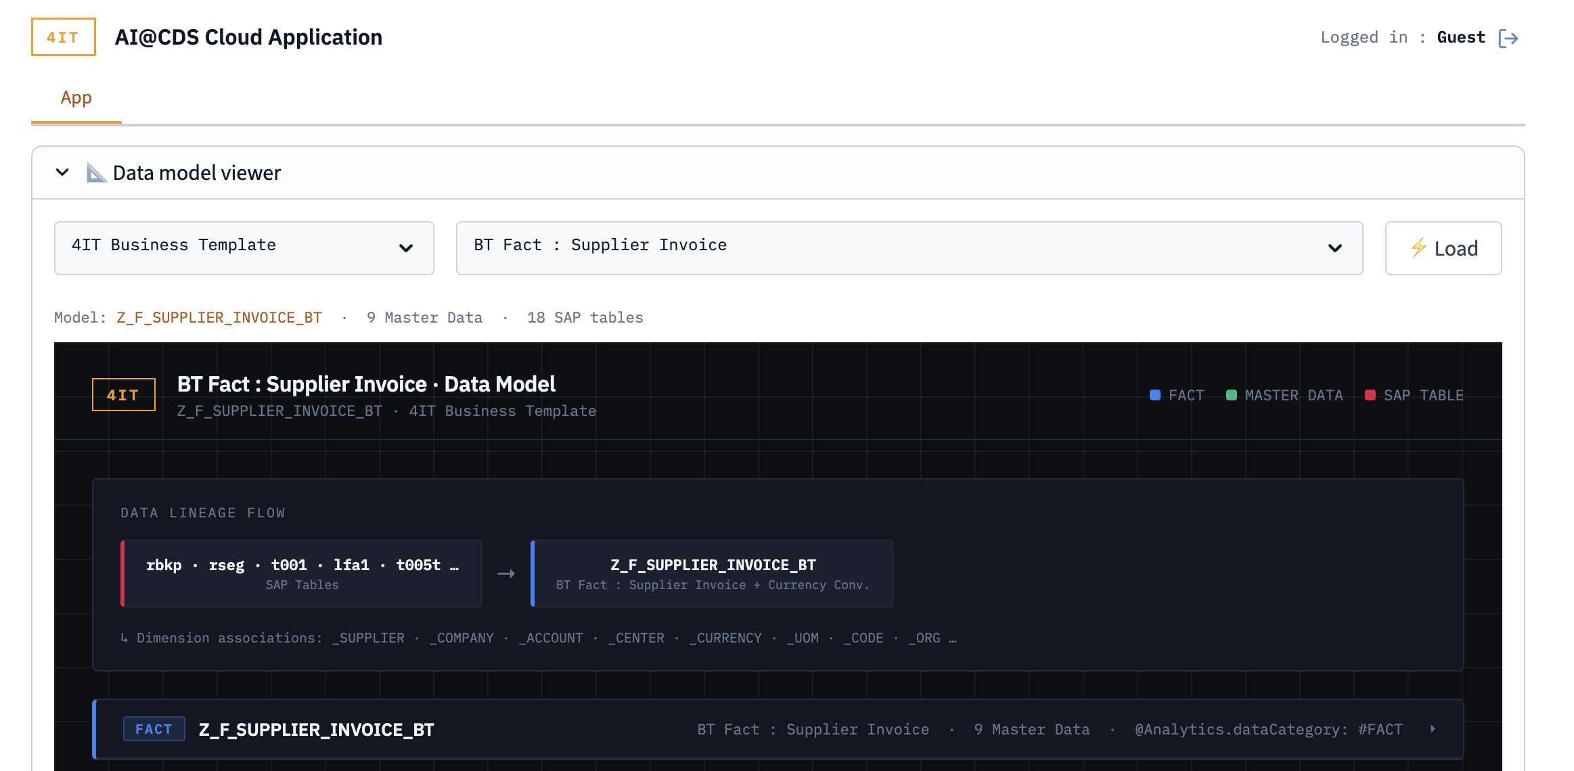Image resolution: width=1574 pixels, height=771 pixels.
Task: Click the logout arrow icon next to Guest
Action: click(1509, 38)
